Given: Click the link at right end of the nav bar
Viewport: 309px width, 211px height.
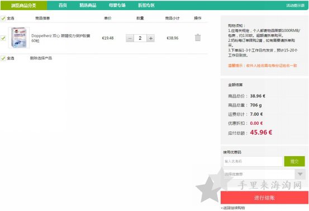Looking at the screenshot, I should pyautogui.click(x=295, y=6).
